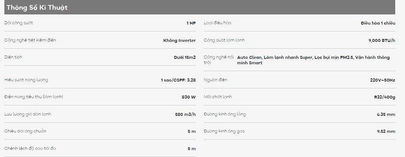Select the '580 m3/h' airflow value
Viewport: 405px width, 157px height.
[185, 114]
